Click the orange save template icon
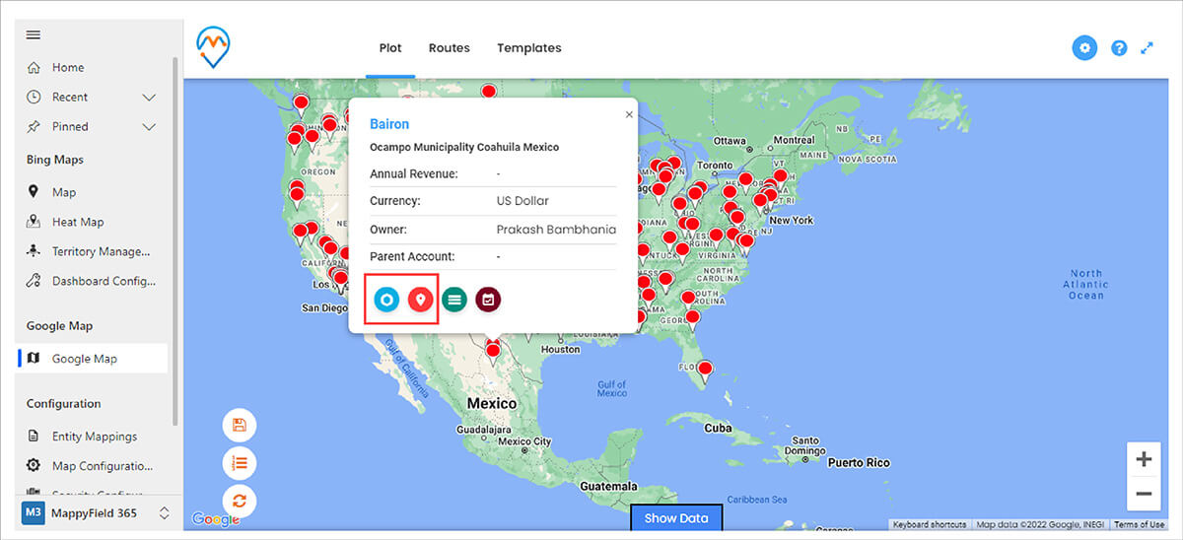1183x540 pixels. pyautogui.click(x=240, y=426)
